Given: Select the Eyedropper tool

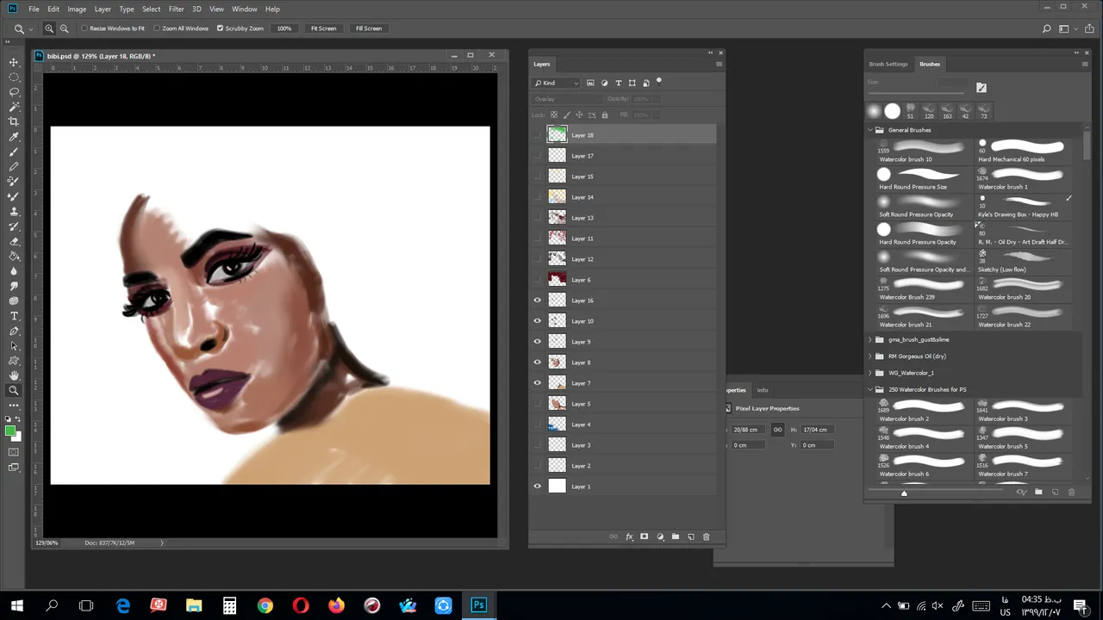Looking at the screenshot, I should [x=14, y=137].
